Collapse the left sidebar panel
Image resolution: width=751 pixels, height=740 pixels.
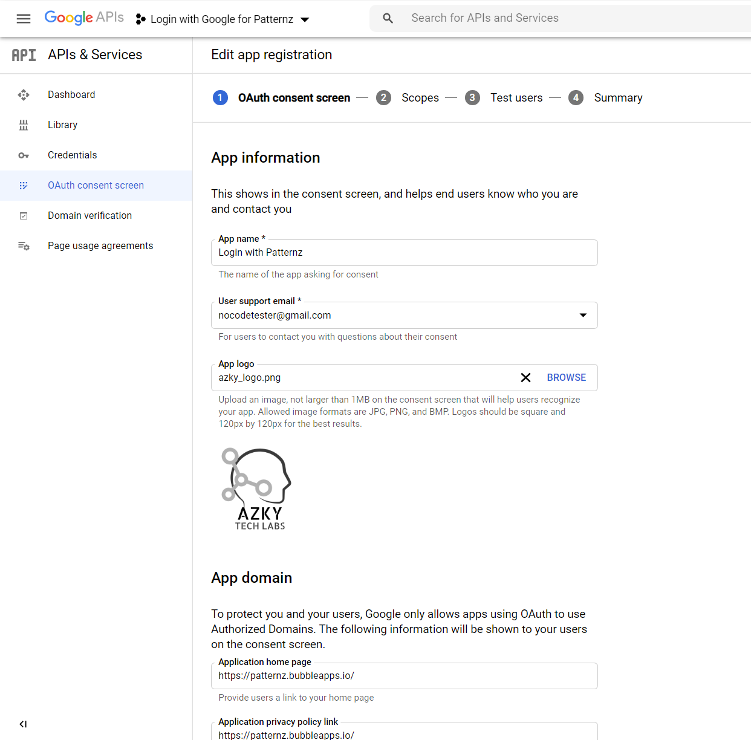point(23,724)
